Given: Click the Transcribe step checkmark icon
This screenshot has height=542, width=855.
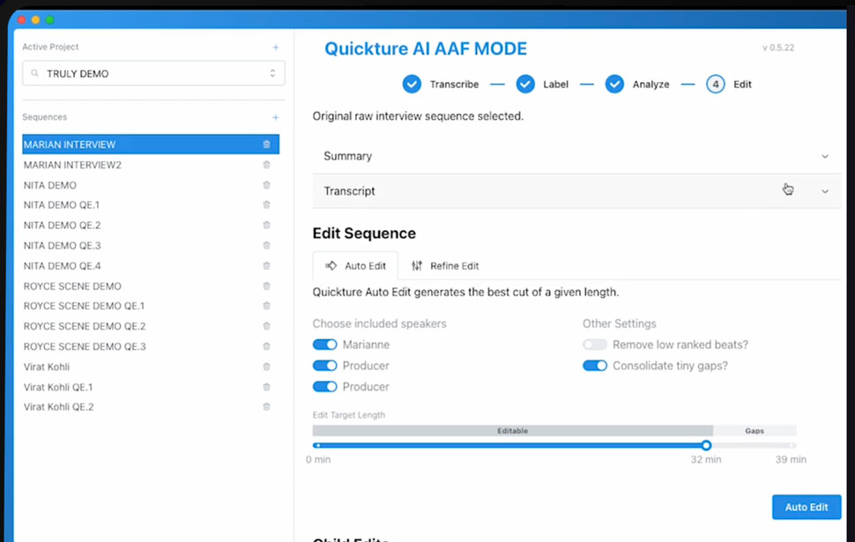Looking at the screenshot, I should [412, 85].
